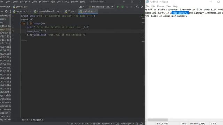Switch to Q5.py editor tab
The width and height of the screenshot is (223, 125).
(70, 11)
